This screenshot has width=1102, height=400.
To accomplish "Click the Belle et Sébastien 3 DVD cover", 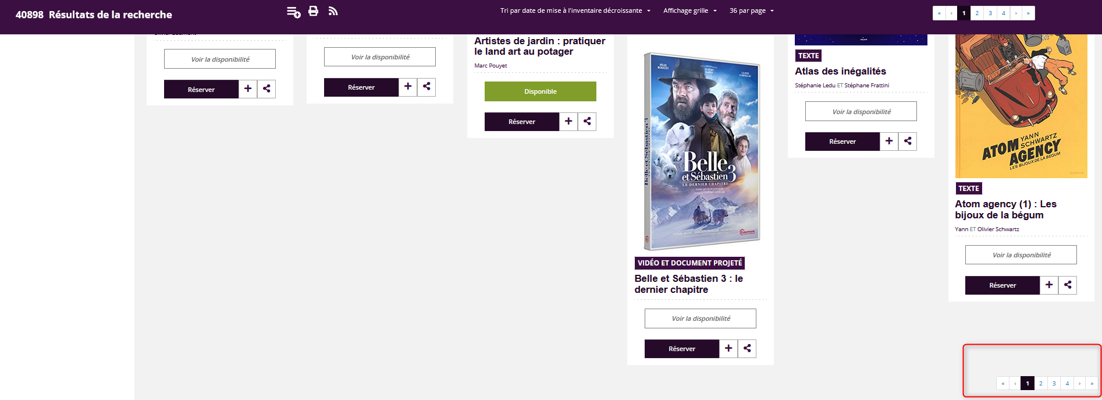I will [x=701, y=151].
